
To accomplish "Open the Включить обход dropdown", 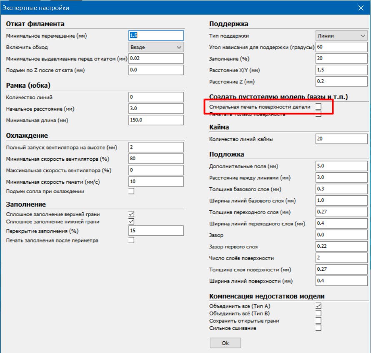I will pyautogui.click(x=156, y=47).
